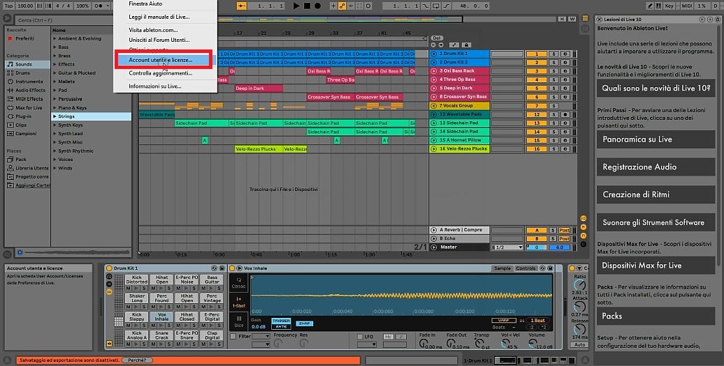Image resolution: width=724 pixels, height=366 pixels.
Task: Select Slice mode in Simpler
Action: pyautogui.click(x=239, y=321)
